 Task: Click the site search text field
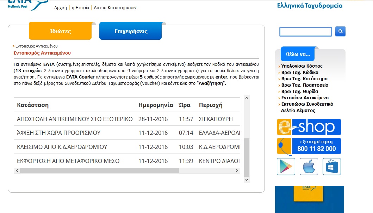tap(306, 32)
